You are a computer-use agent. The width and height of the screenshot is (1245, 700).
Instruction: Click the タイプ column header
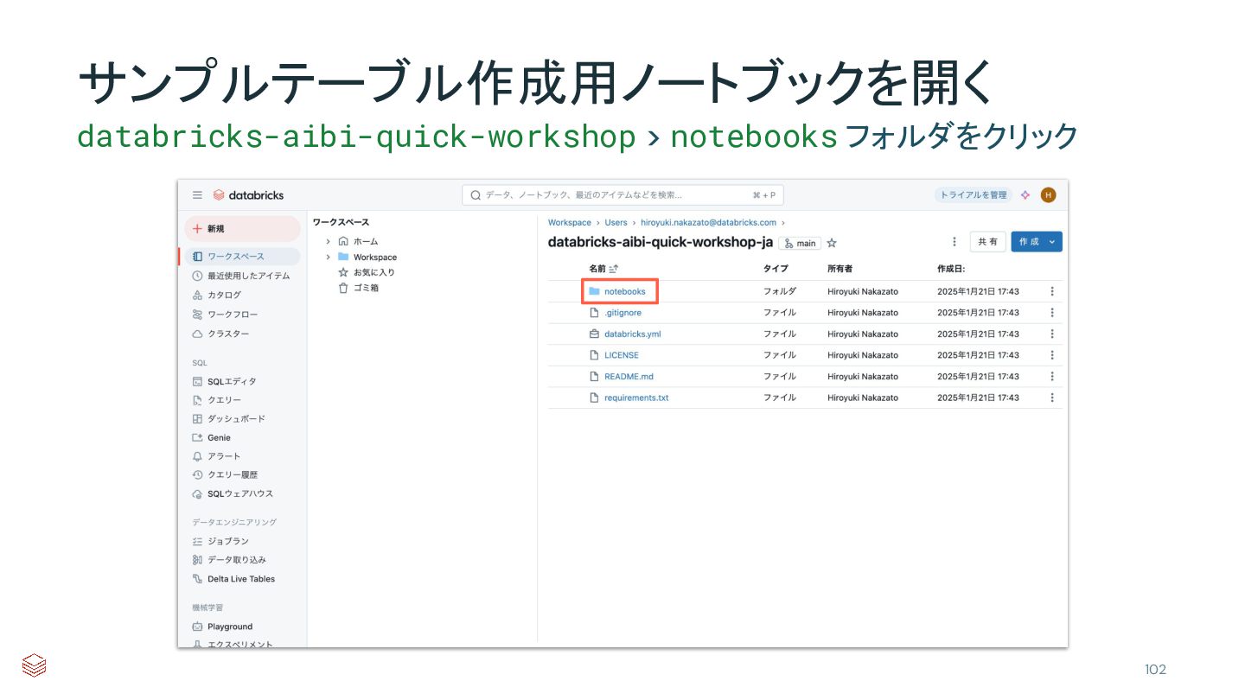point(775,269)
